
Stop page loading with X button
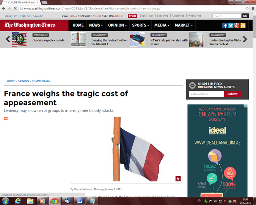pyautogui.click(x=15, y=8)
